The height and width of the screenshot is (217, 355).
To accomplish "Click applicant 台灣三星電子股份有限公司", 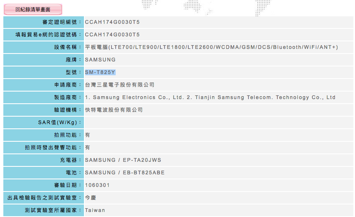I will click(x=120, y=85).
